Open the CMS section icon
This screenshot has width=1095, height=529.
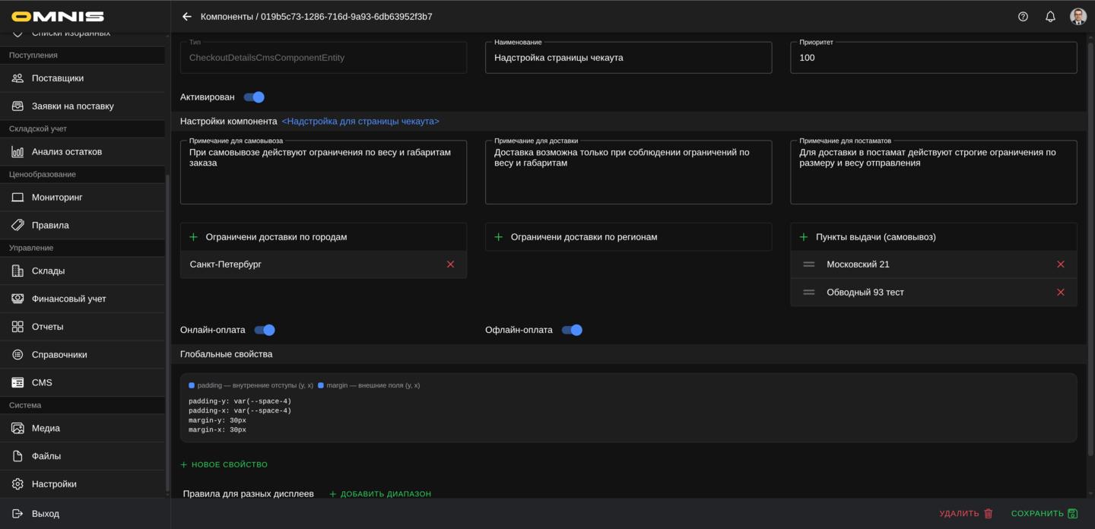click(17, 382)
